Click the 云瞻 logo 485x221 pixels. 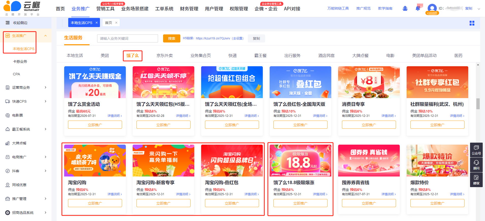click(22, 8)
